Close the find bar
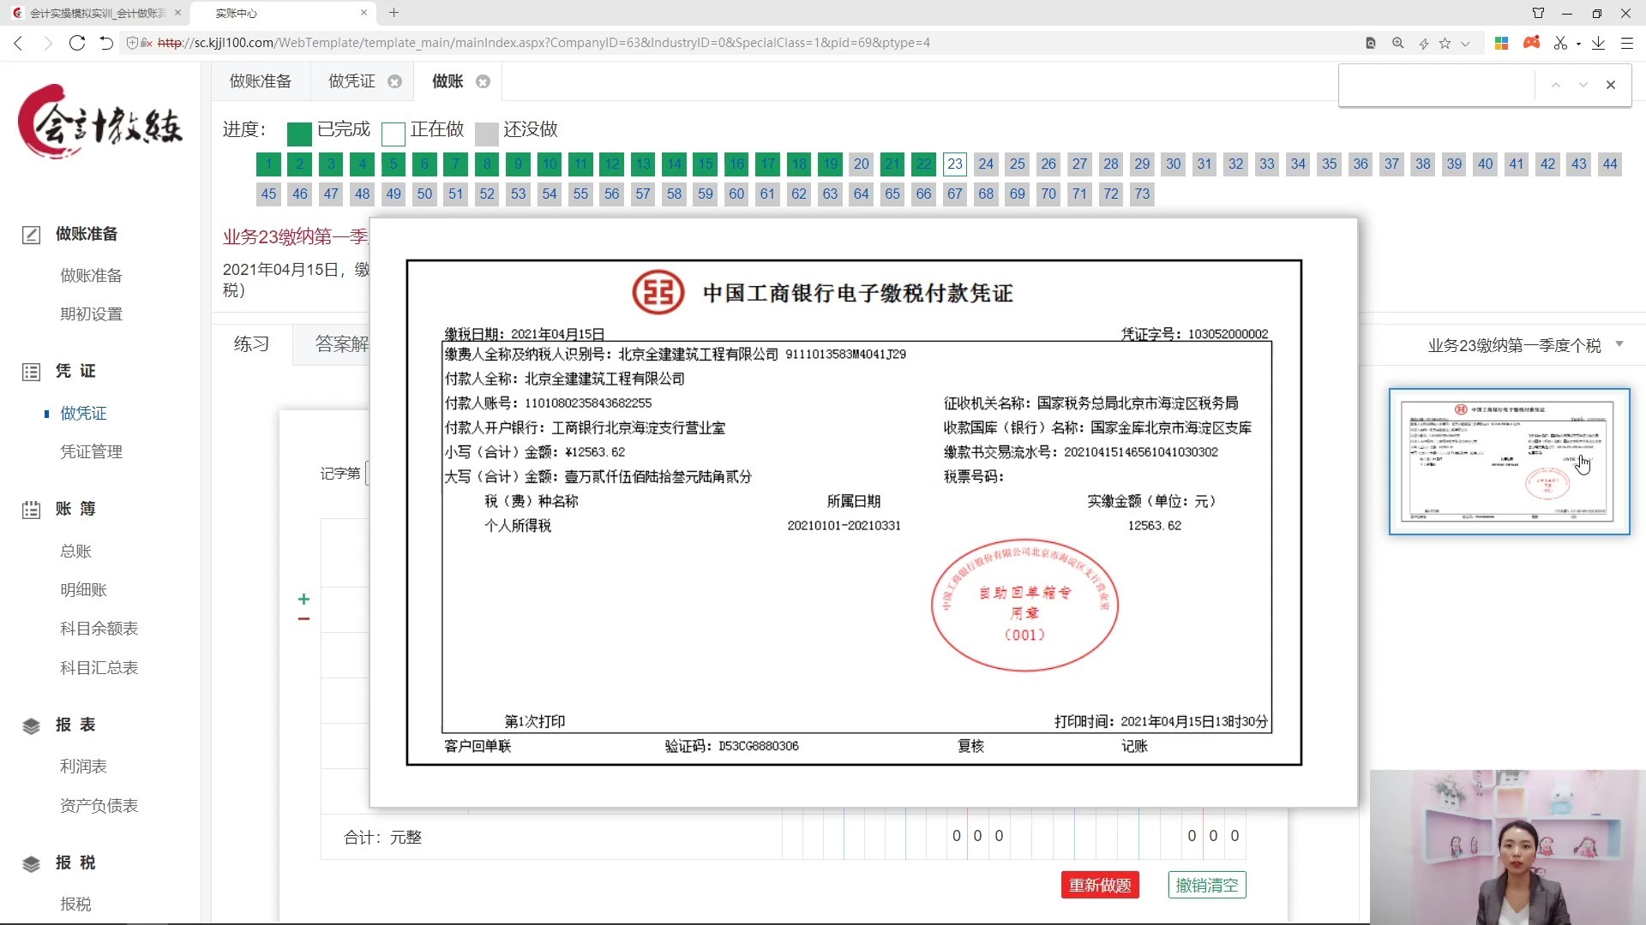The height and width of the screenshot is (925, 1646). [x=1611, y=85]
